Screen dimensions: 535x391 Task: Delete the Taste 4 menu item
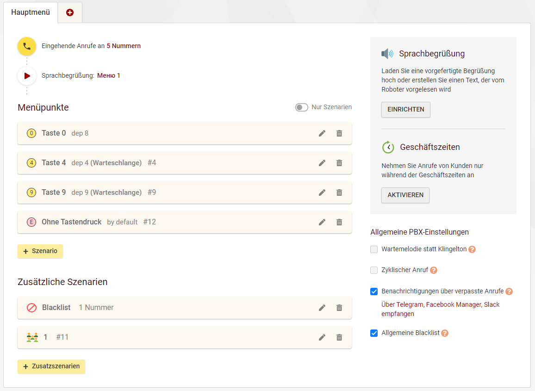tap(339, 163)
